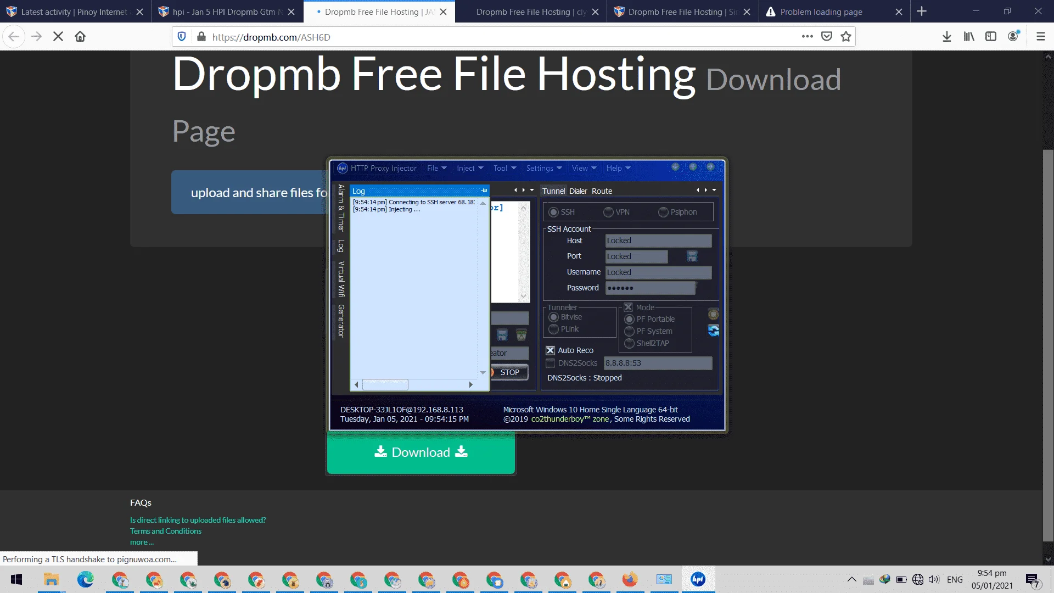Viewport: 1054px width, 593px height.
Task: Click the floppy save icon left of the trash icon
Action: click(502, 335)
